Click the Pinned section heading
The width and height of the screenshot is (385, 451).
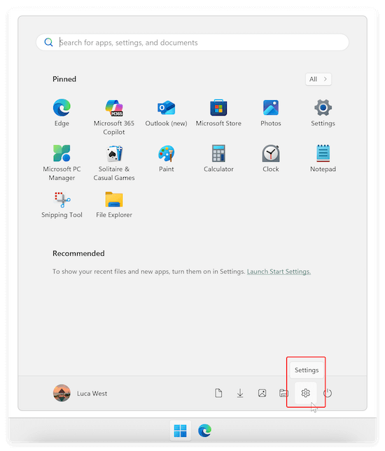coord(64,79)
